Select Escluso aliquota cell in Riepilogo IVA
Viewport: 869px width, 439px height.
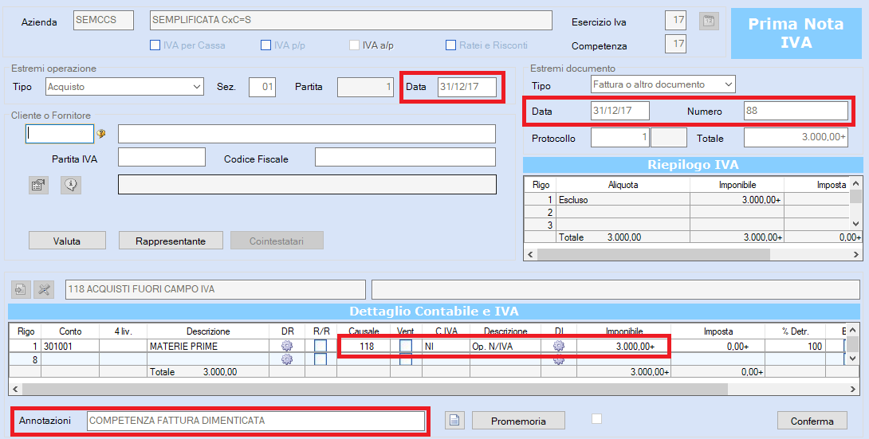[x=623, y=199]
